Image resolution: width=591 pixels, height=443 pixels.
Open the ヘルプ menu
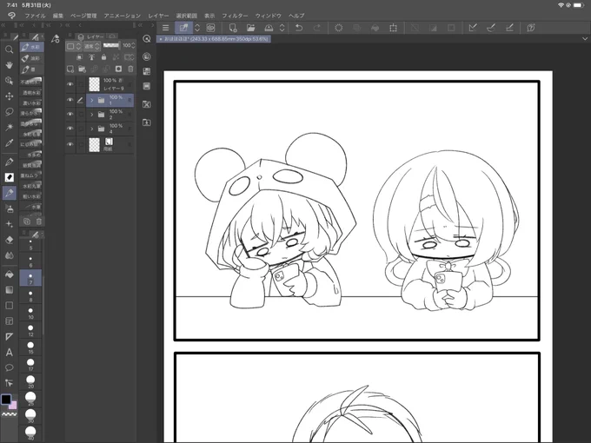pos(296,16)
